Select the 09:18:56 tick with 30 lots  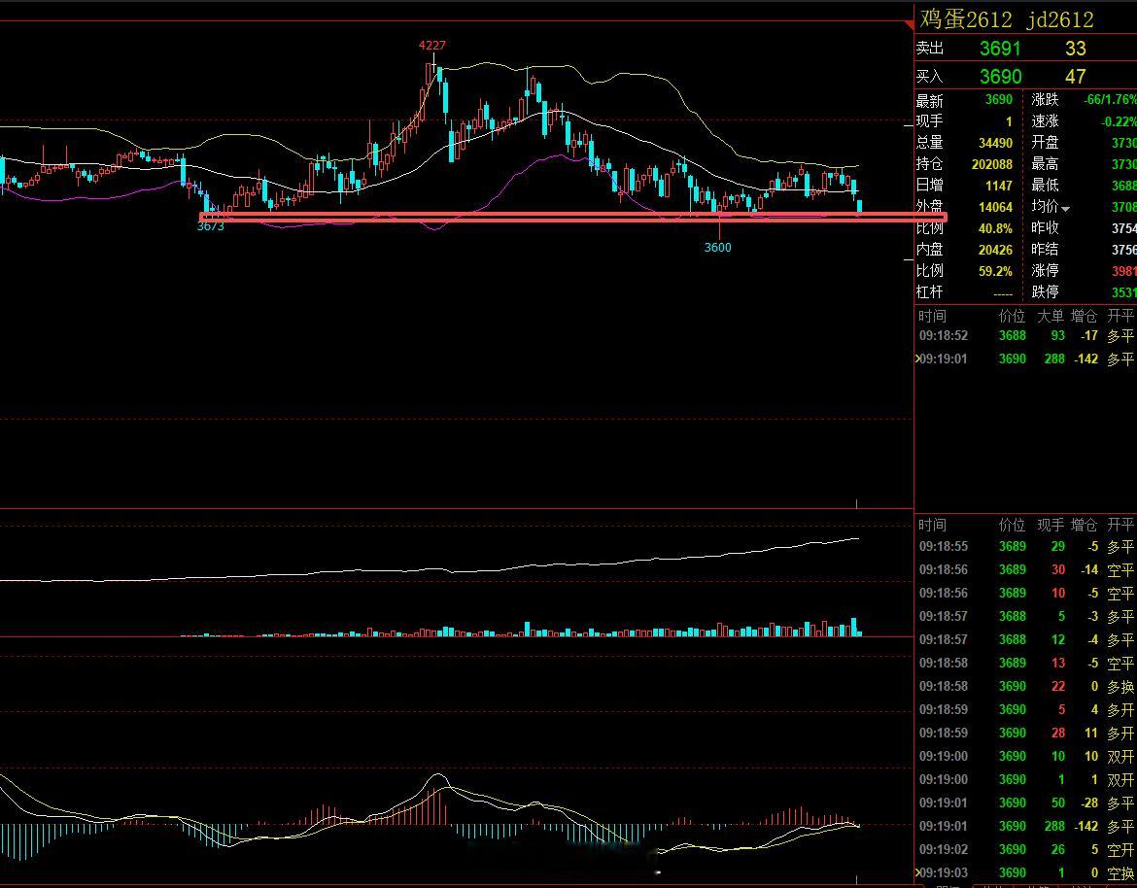1026,569
